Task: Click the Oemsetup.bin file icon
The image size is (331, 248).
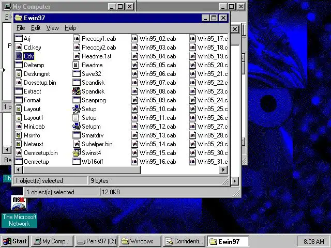Action: 19,153
